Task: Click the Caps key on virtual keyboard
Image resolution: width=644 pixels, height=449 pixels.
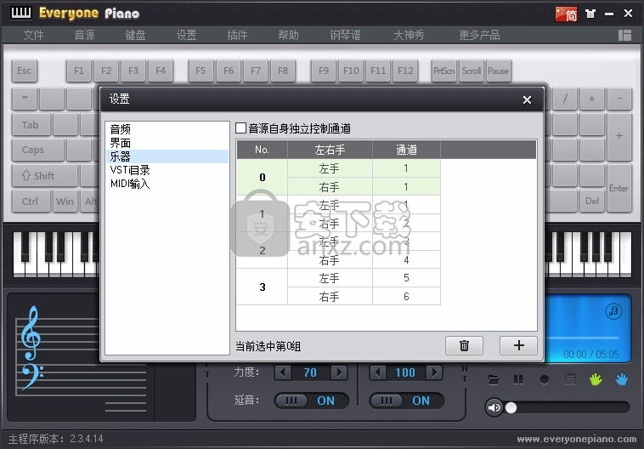Action: click(37, 150)
